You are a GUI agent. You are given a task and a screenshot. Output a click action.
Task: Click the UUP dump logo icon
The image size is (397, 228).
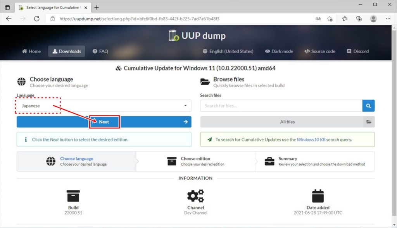(174, 36)
